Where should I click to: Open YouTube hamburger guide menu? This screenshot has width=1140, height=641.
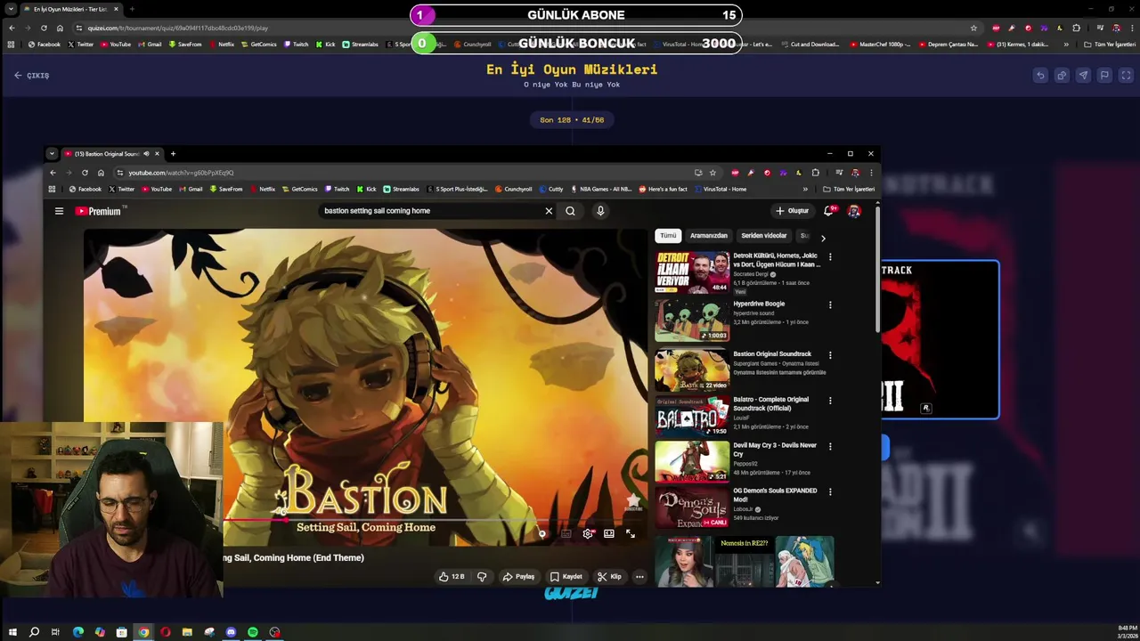(59, 211)
